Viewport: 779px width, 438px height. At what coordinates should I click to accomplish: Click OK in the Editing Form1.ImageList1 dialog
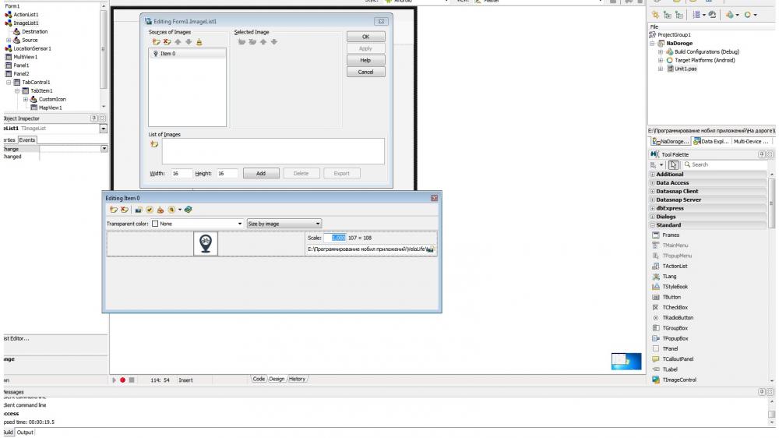[x=365, y=37]
